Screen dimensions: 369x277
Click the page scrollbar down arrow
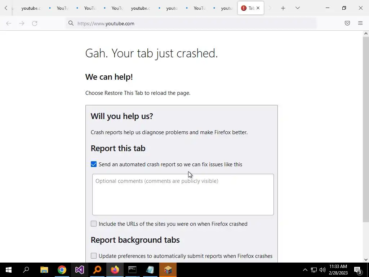(x=366, y=260)
